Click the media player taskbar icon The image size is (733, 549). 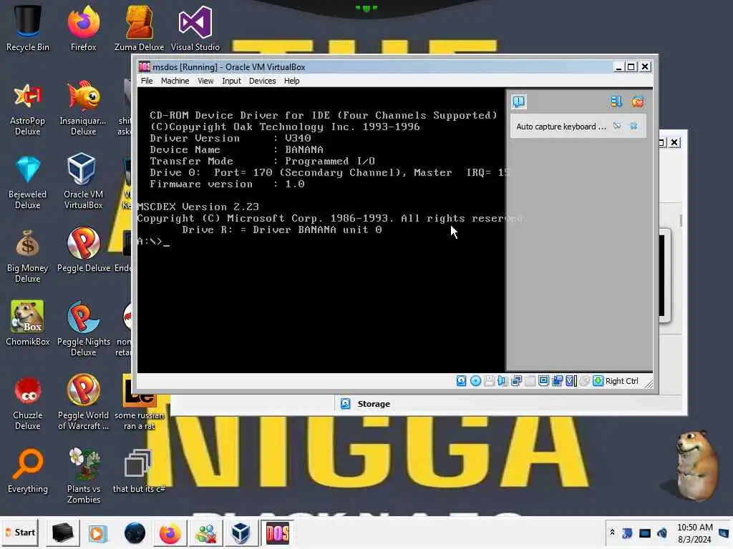pyautogui.click(x=97, y=533)
